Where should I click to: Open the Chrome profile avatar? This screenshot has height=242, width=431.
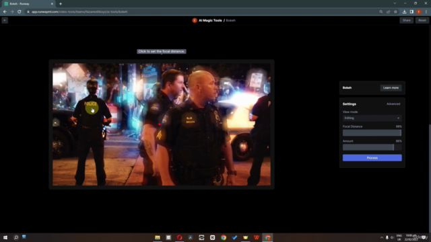tap(419, 12)
